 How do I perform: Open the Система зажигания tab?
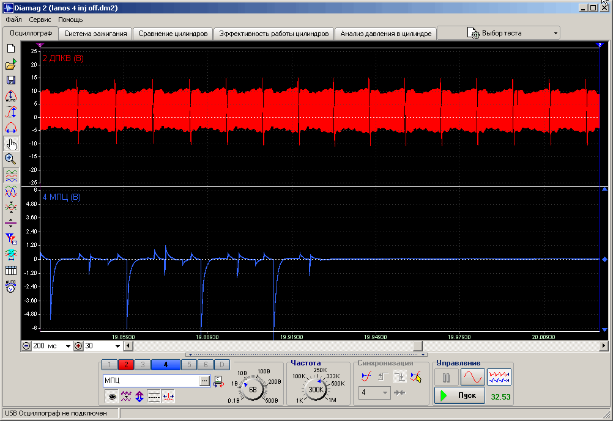click(x=95, y=34)
